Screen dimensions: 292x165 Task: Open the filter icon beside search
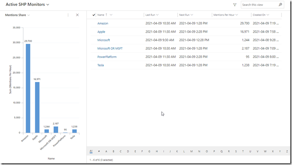[235, 5]
